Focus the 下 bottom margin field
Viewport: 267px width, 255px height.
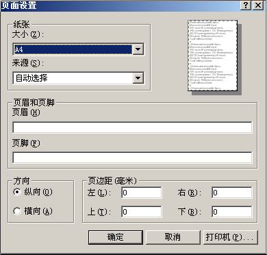tap(232, 212)
